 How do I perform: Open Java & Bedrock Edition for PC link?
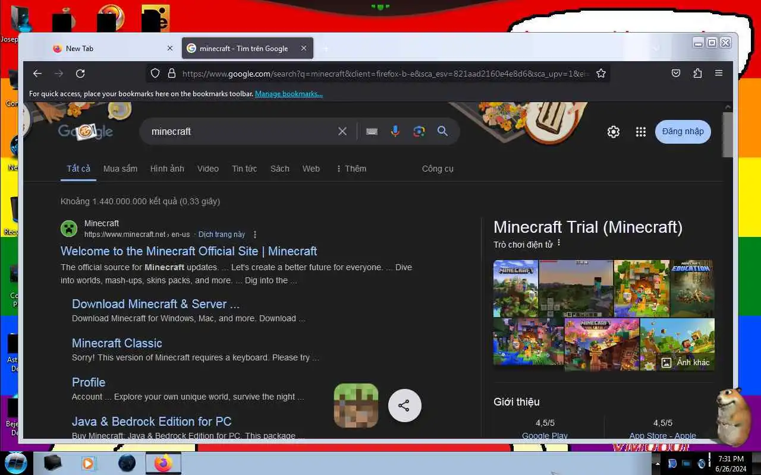tap(152, 422)
